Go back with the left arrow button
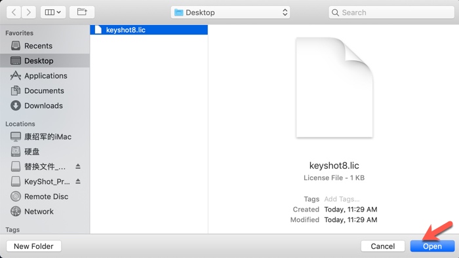 [14, 12]
